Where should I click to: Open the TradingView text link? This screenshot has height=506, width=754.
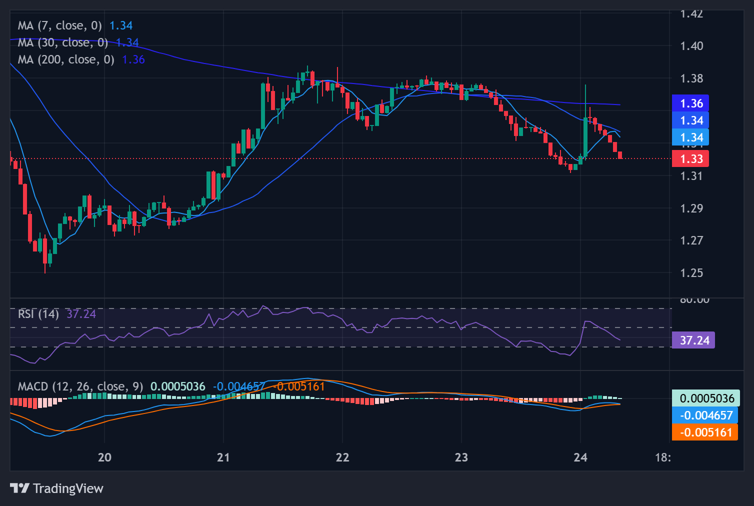[68, 488]
